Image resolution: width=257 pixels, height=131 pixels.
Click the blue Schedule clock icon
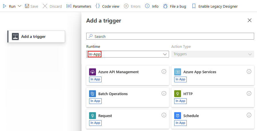click(x=178, y=116)
